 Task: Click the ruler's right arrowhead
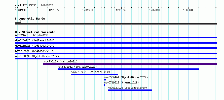[216, 8]
